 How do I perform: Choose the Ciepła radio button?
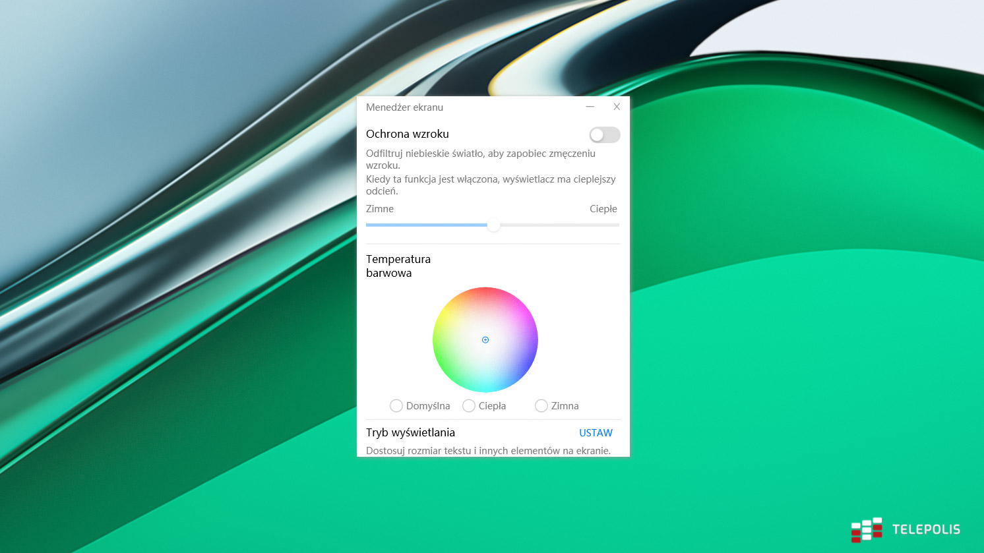(469, 406)
